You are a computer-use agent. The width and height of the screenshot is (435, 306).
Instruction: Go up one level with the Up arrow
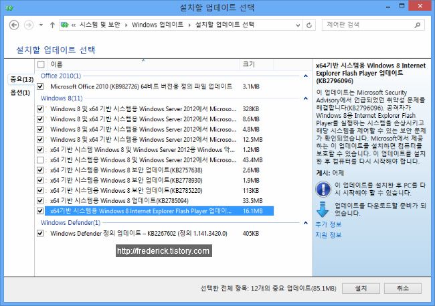click(x=52, y=25)
